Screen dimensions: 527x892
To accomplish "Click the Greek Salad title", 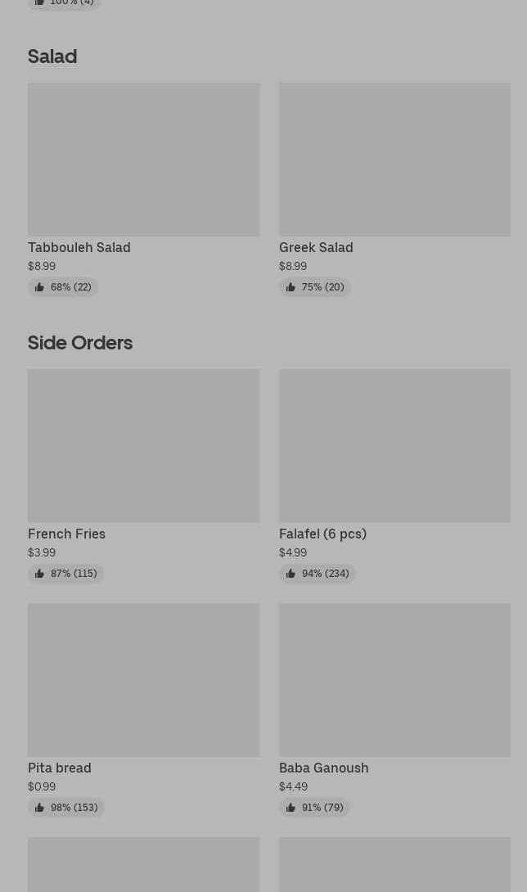I will [316, 247].
